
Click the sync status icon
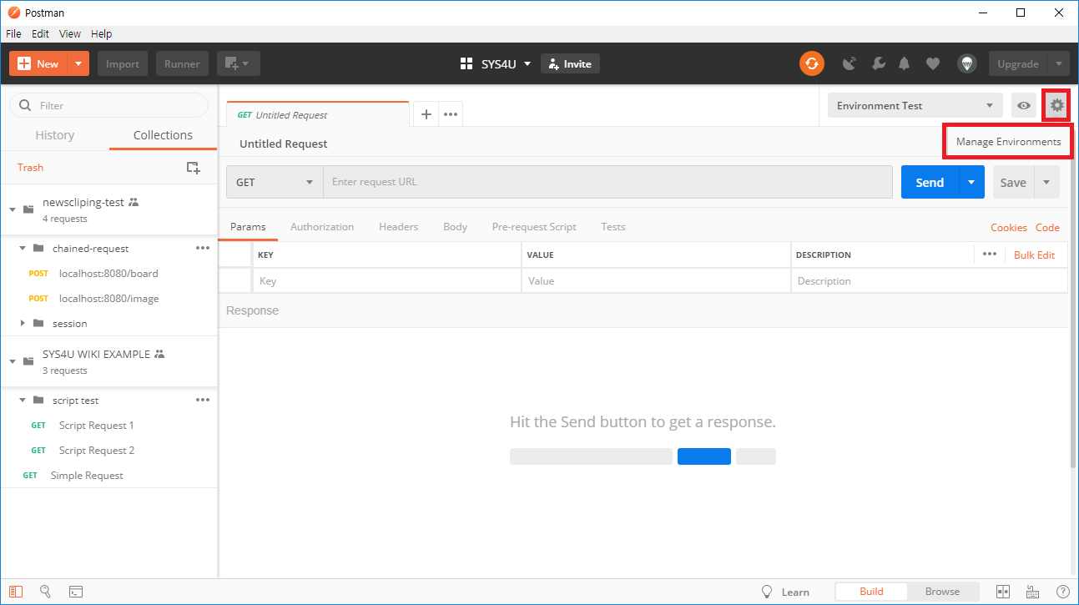click(x=811, y=63)
